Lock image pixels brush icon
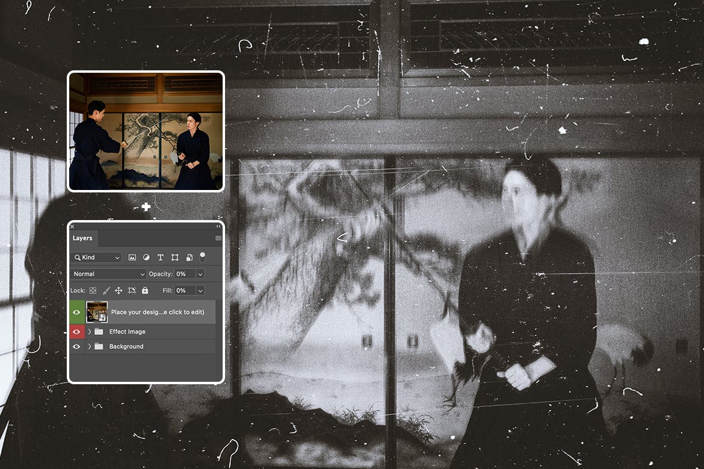Viewport: 704px width, 469px height. 106,290
